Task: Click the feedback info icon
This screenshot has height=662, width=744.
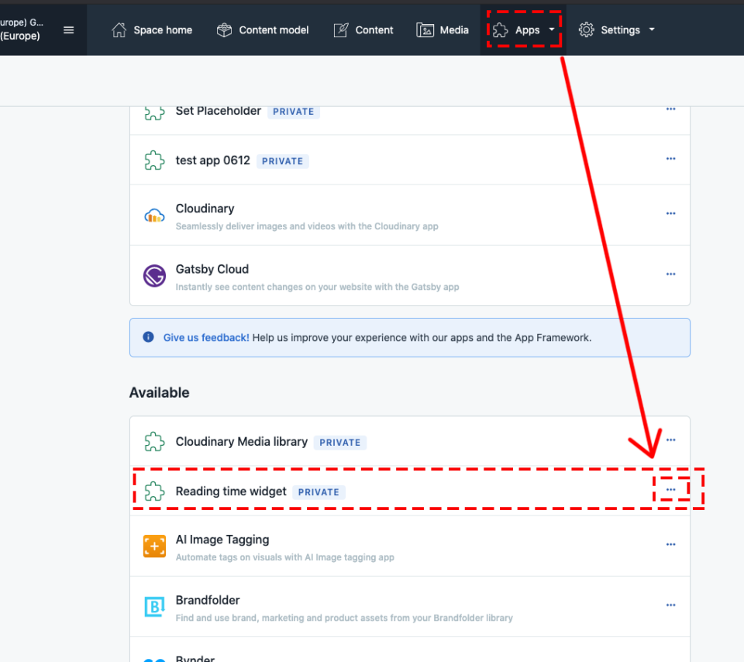Action: 148,337
